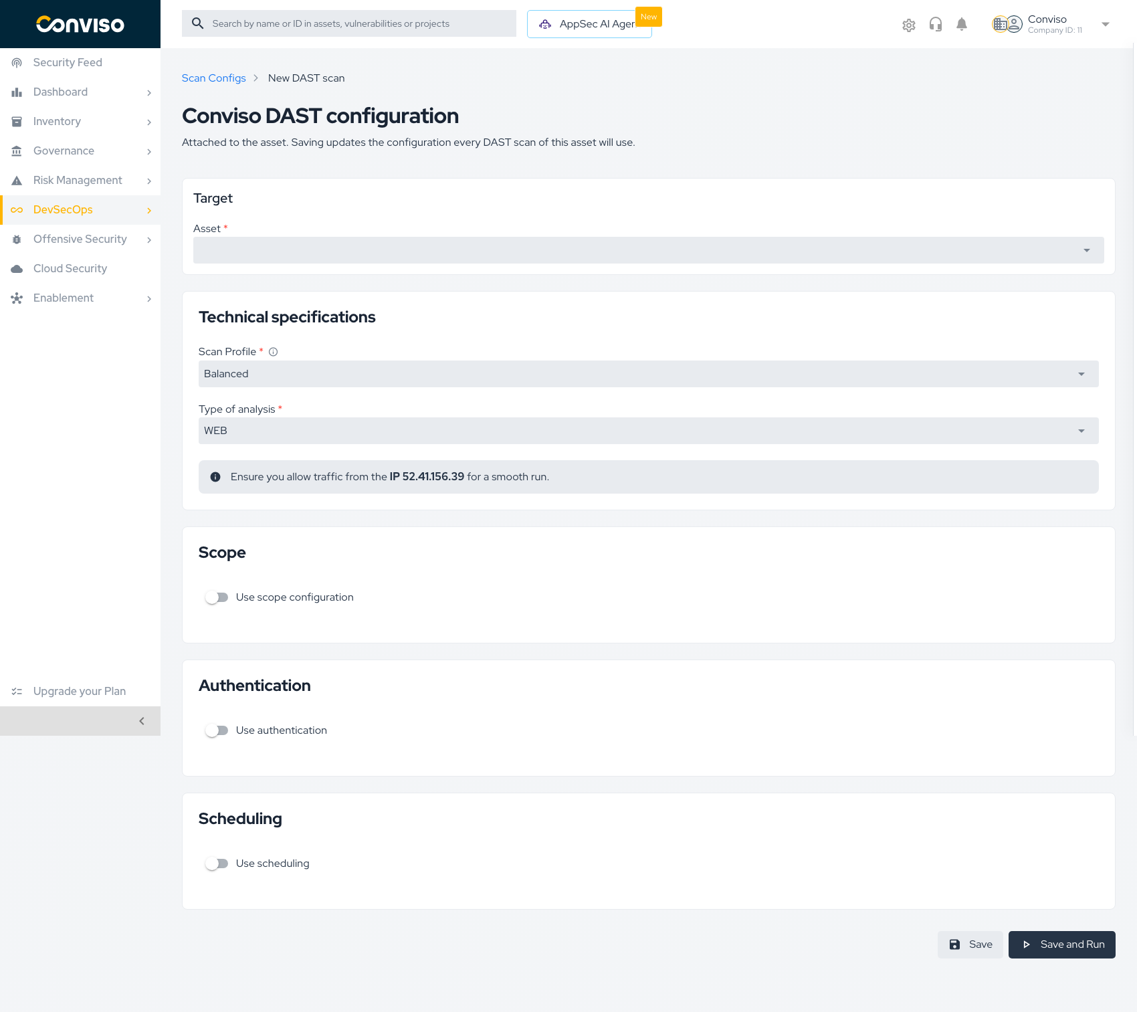
Task: Go to Scan Configs breadcrumb link
Action: pyautogui.click(x=214, y=78)
